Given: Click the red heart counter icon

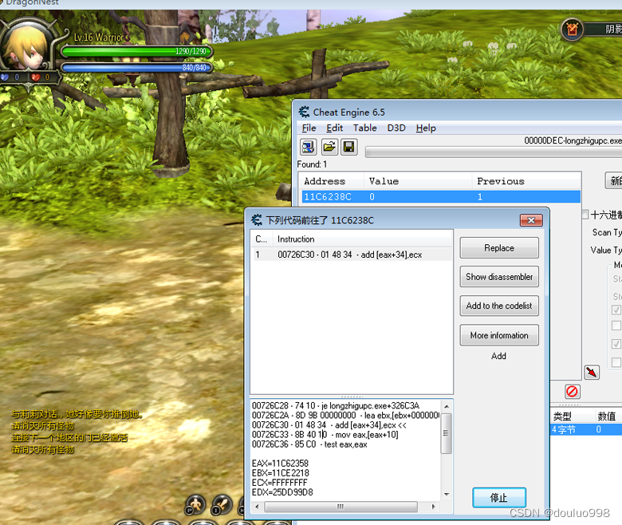Looking at the screenshot, I should coord(36,77).
